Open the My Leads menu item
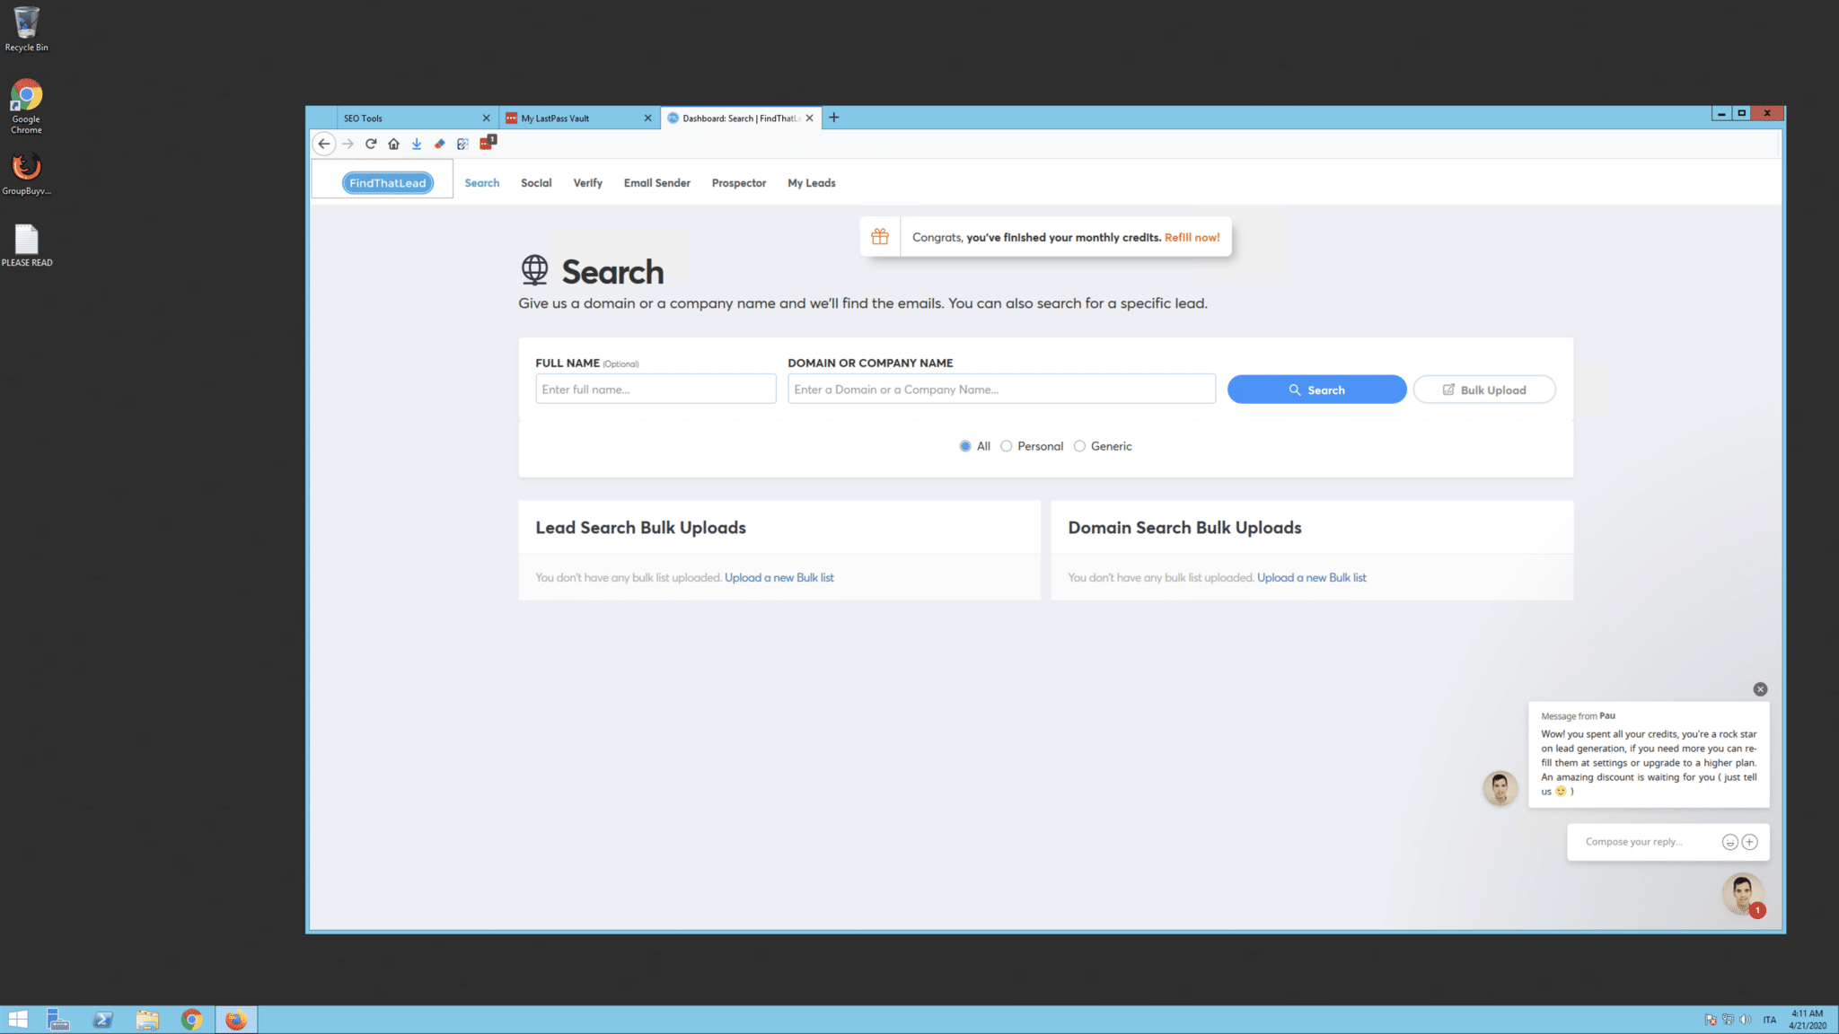 pyautogui.click(x=812, y=183)
